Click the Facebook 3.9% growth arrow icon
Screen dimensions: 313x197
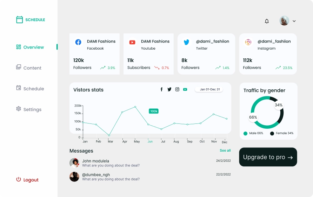coord(103,68)
